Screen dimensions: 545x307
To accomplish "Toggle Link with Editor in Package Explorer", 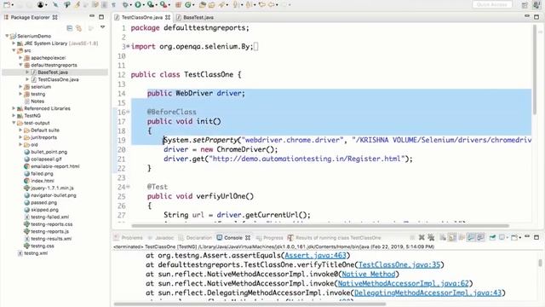I will point(79,28).
